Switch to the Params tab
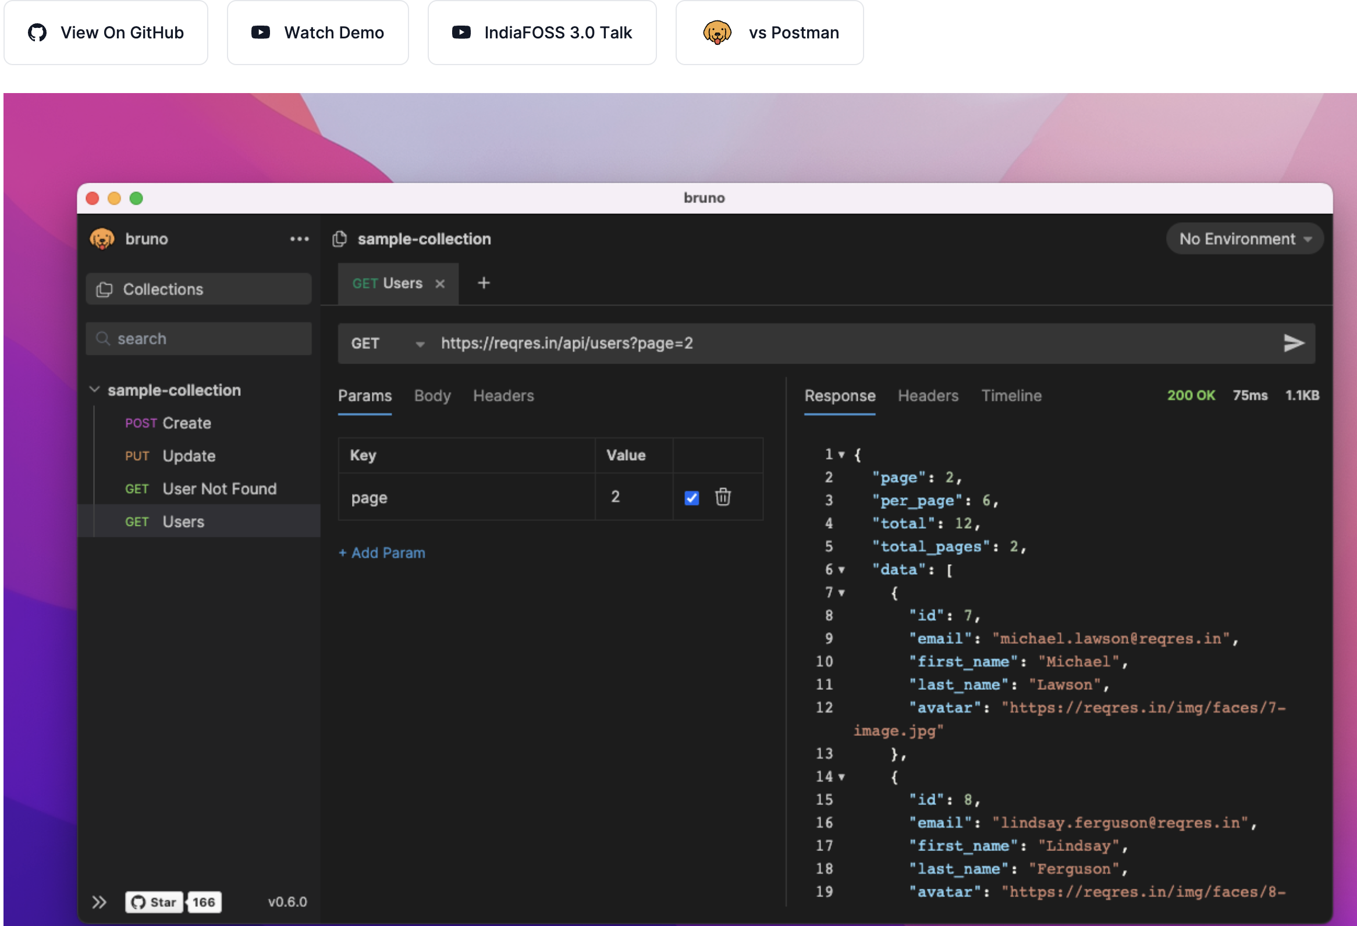 click(365, 396)
